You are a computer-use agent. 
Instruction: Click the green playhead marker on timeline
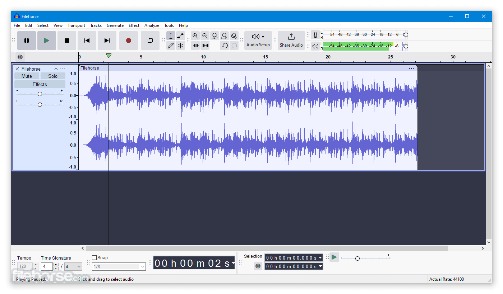pos(109,56)
